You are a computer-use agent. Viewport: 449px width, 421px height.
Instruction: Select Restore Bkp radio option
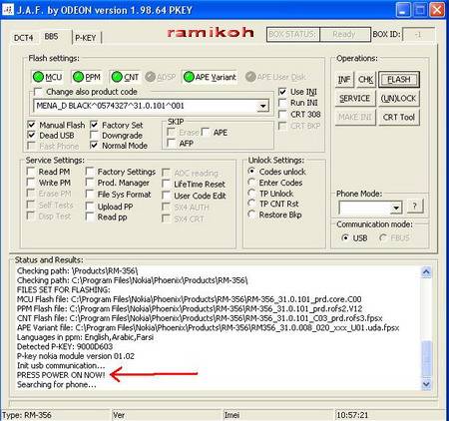coord(251,214)
